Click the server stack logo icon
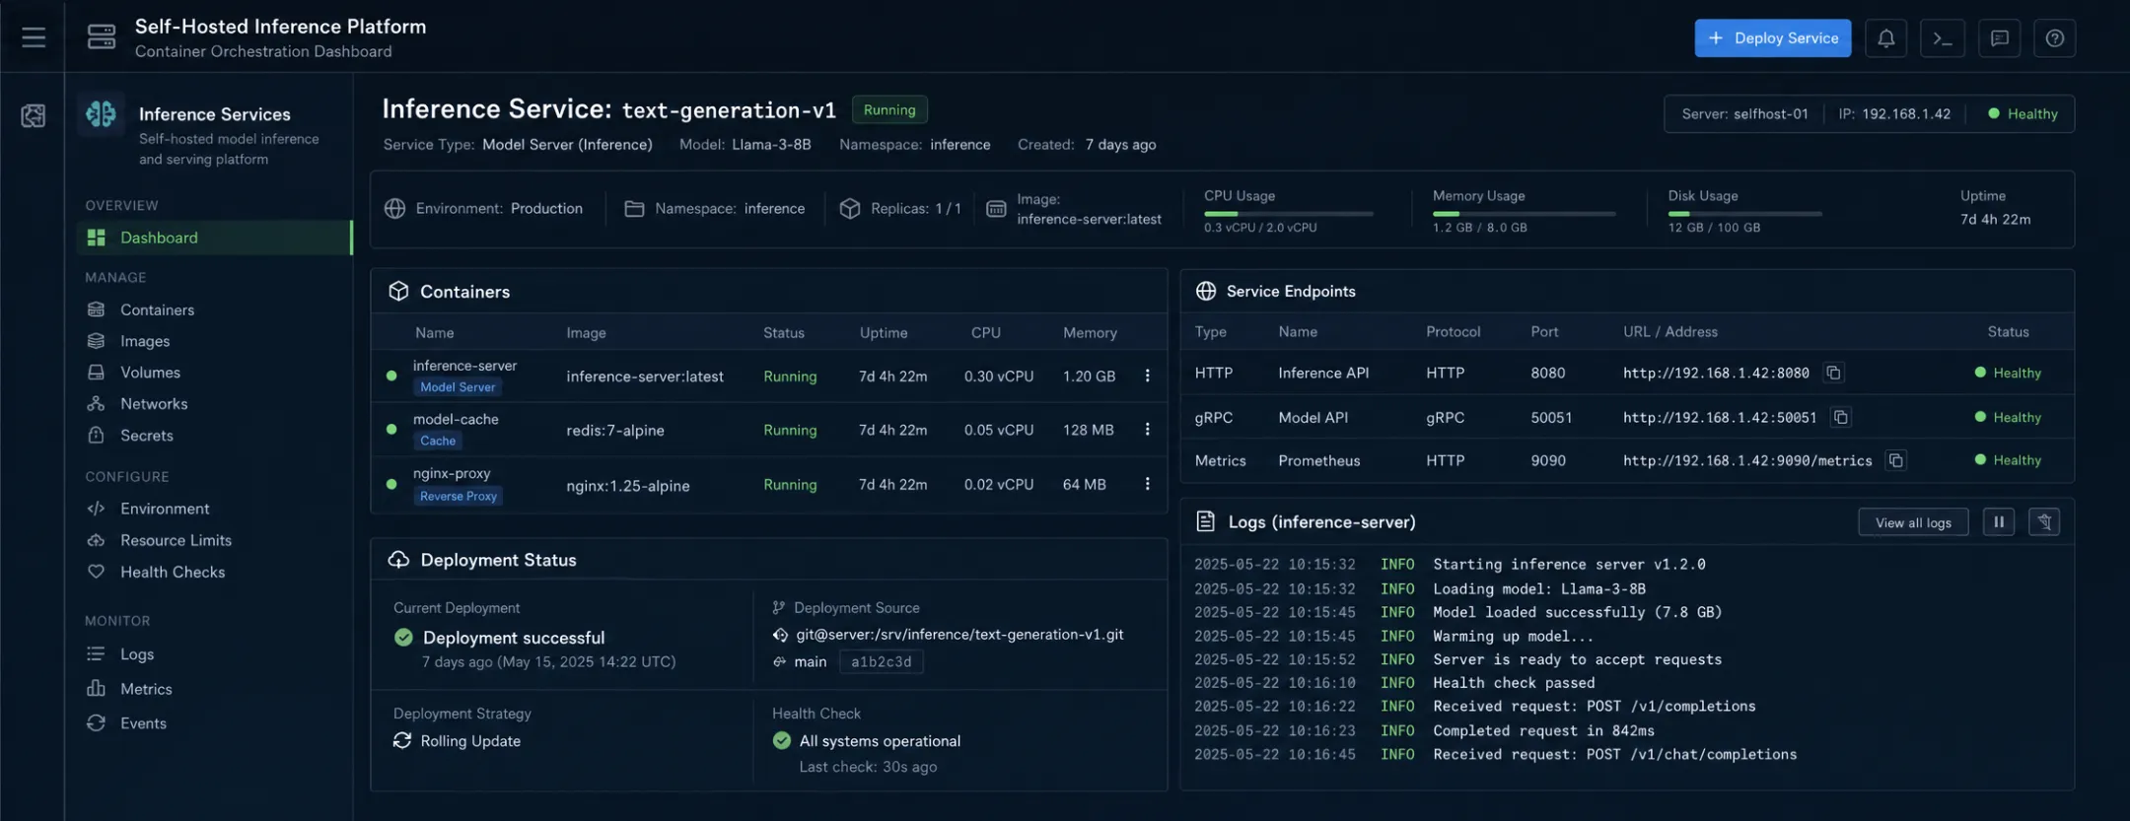The height and width of the screenshot is (821, 2130). (102, 37)
